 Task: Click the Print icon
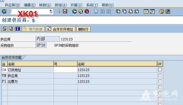[96, 11]
